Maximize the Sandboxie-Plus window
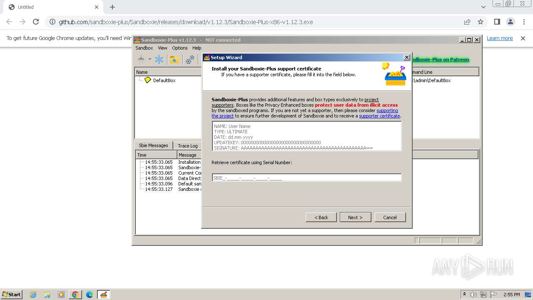 tap(469, 40)
